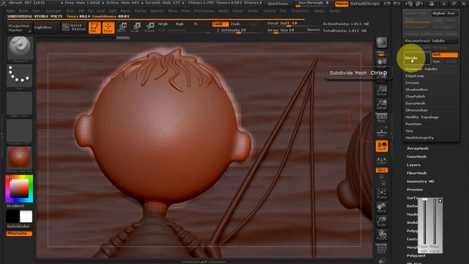Viewport: 469px width, 264px height.
Task: Toggle the Floor grid icon
Action: point(382,132)
